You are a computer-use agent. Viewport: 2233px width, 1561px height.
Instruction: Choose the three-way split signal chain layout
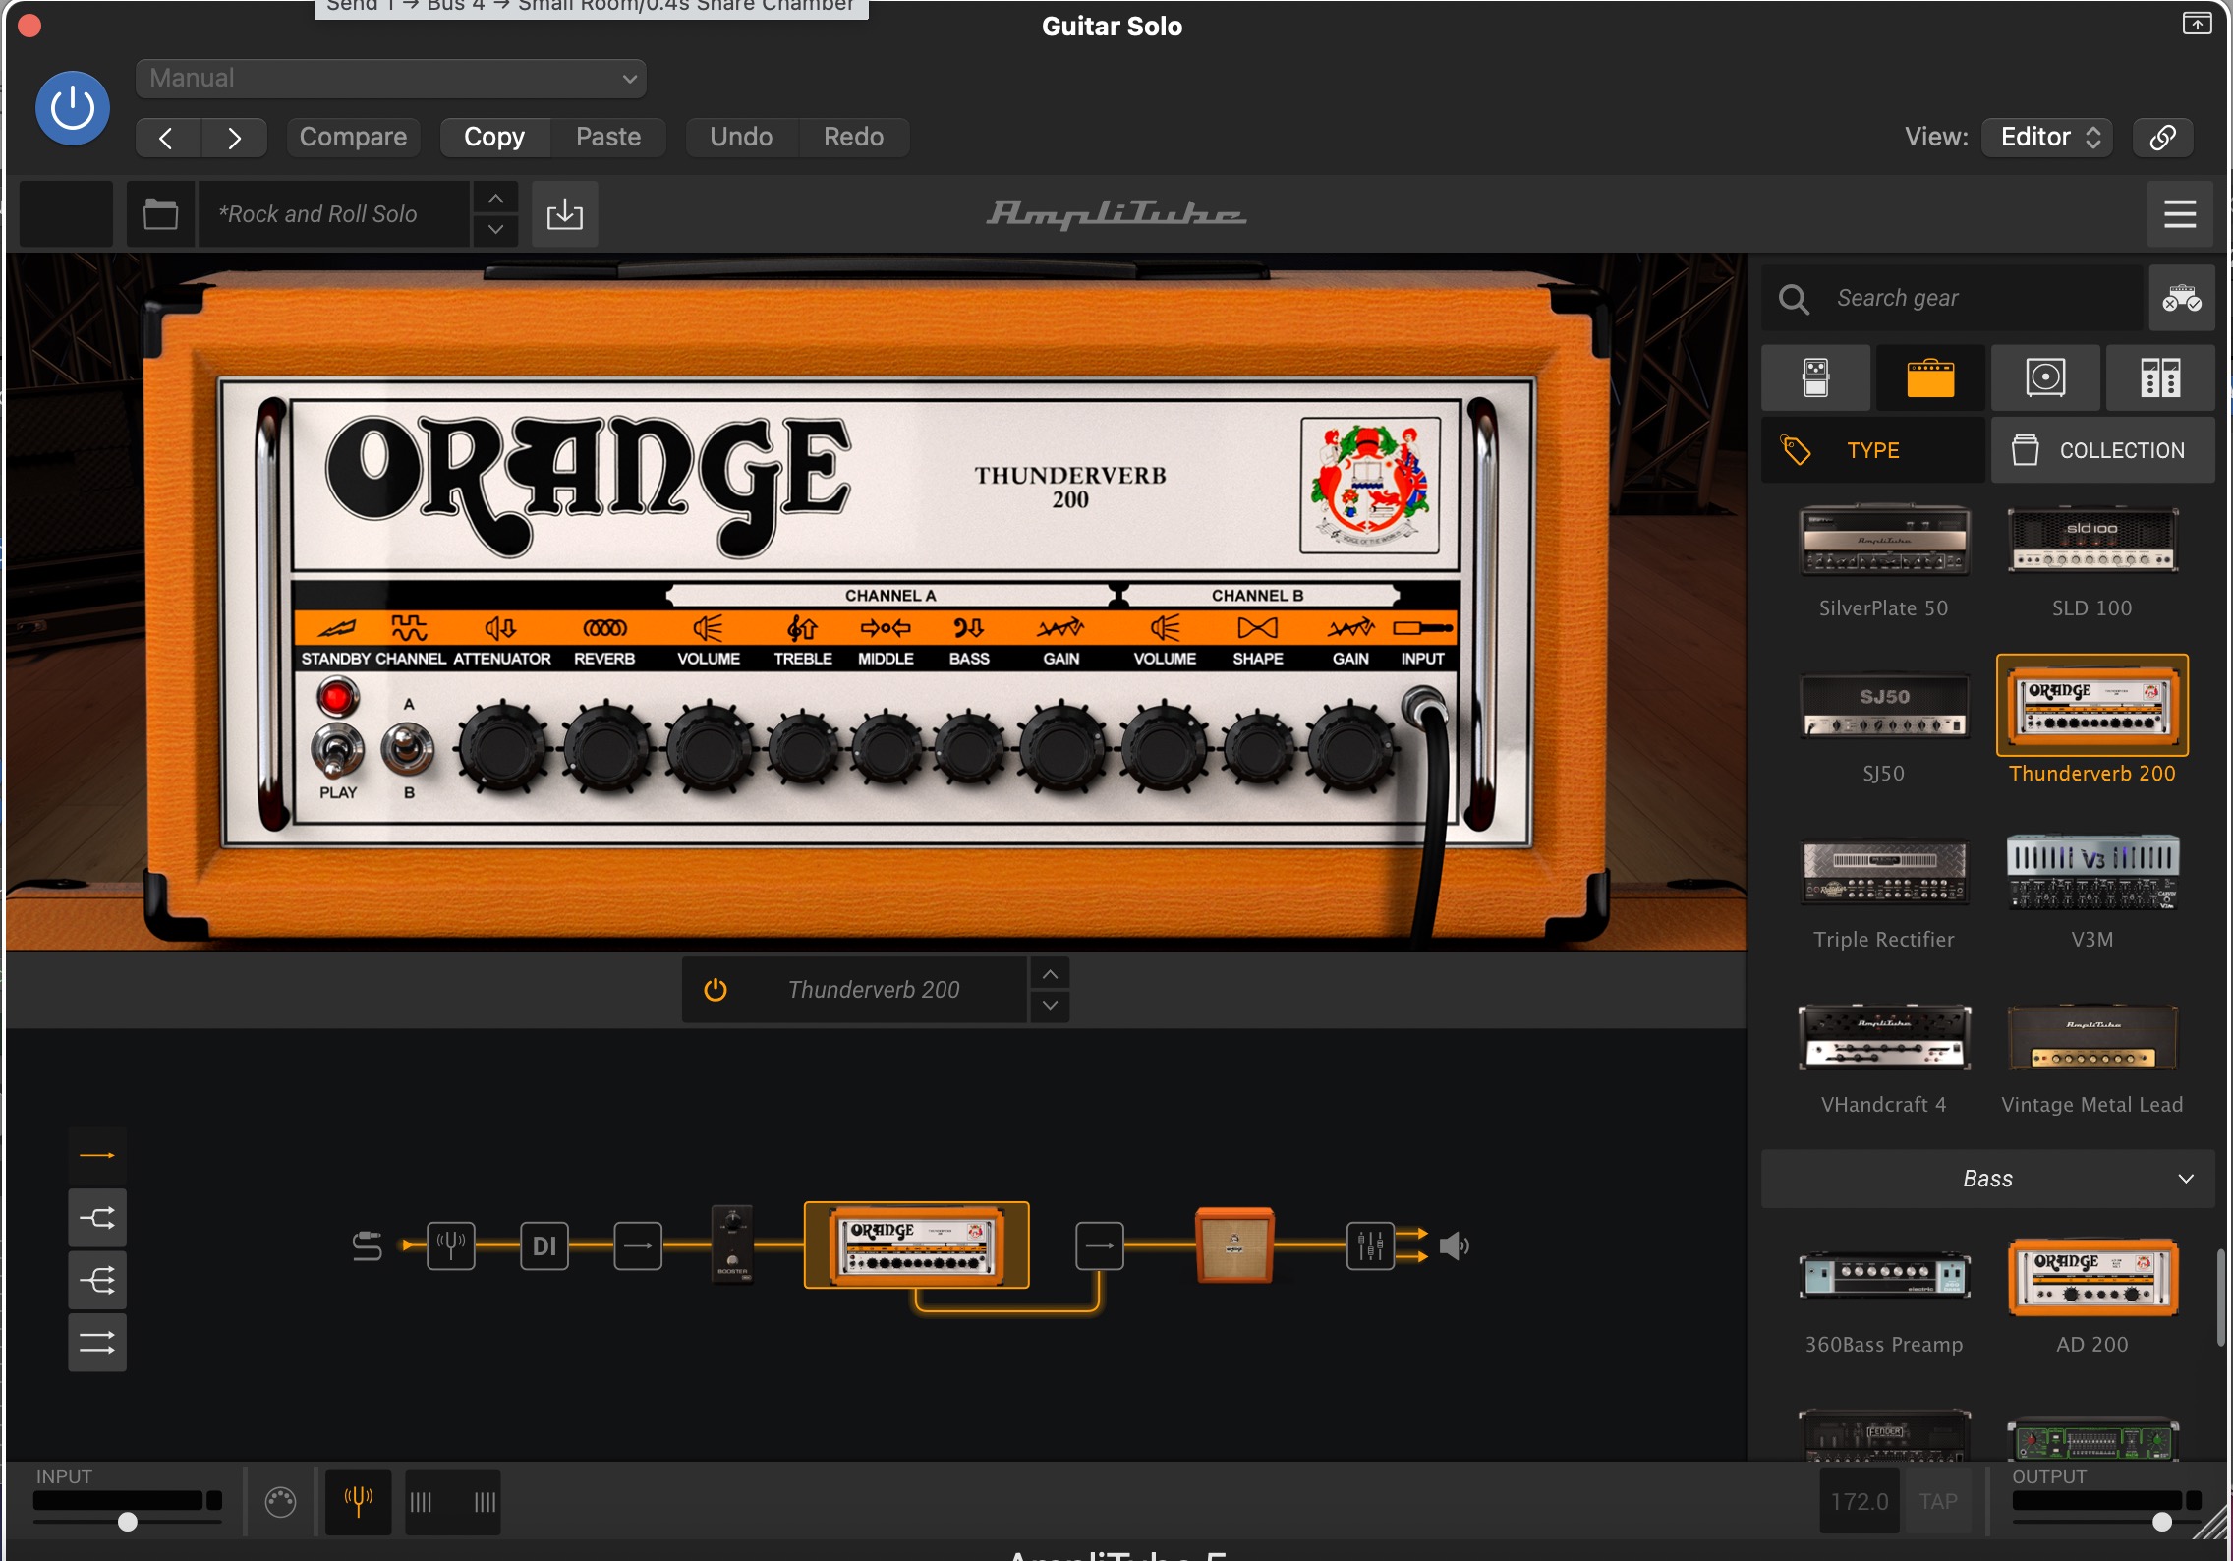pyautogui.click(x=97, y=1280)
